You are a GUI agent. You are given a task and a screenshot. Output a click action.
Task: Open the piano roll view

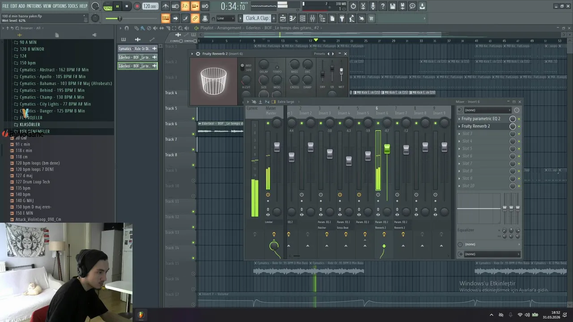[x=293, y=18]
